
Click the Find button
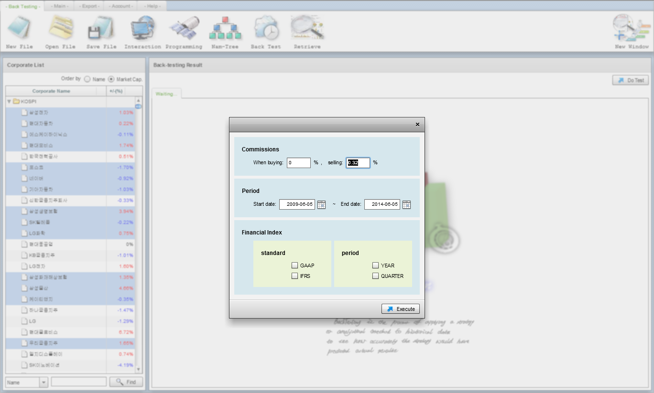(x=126, y=382)
